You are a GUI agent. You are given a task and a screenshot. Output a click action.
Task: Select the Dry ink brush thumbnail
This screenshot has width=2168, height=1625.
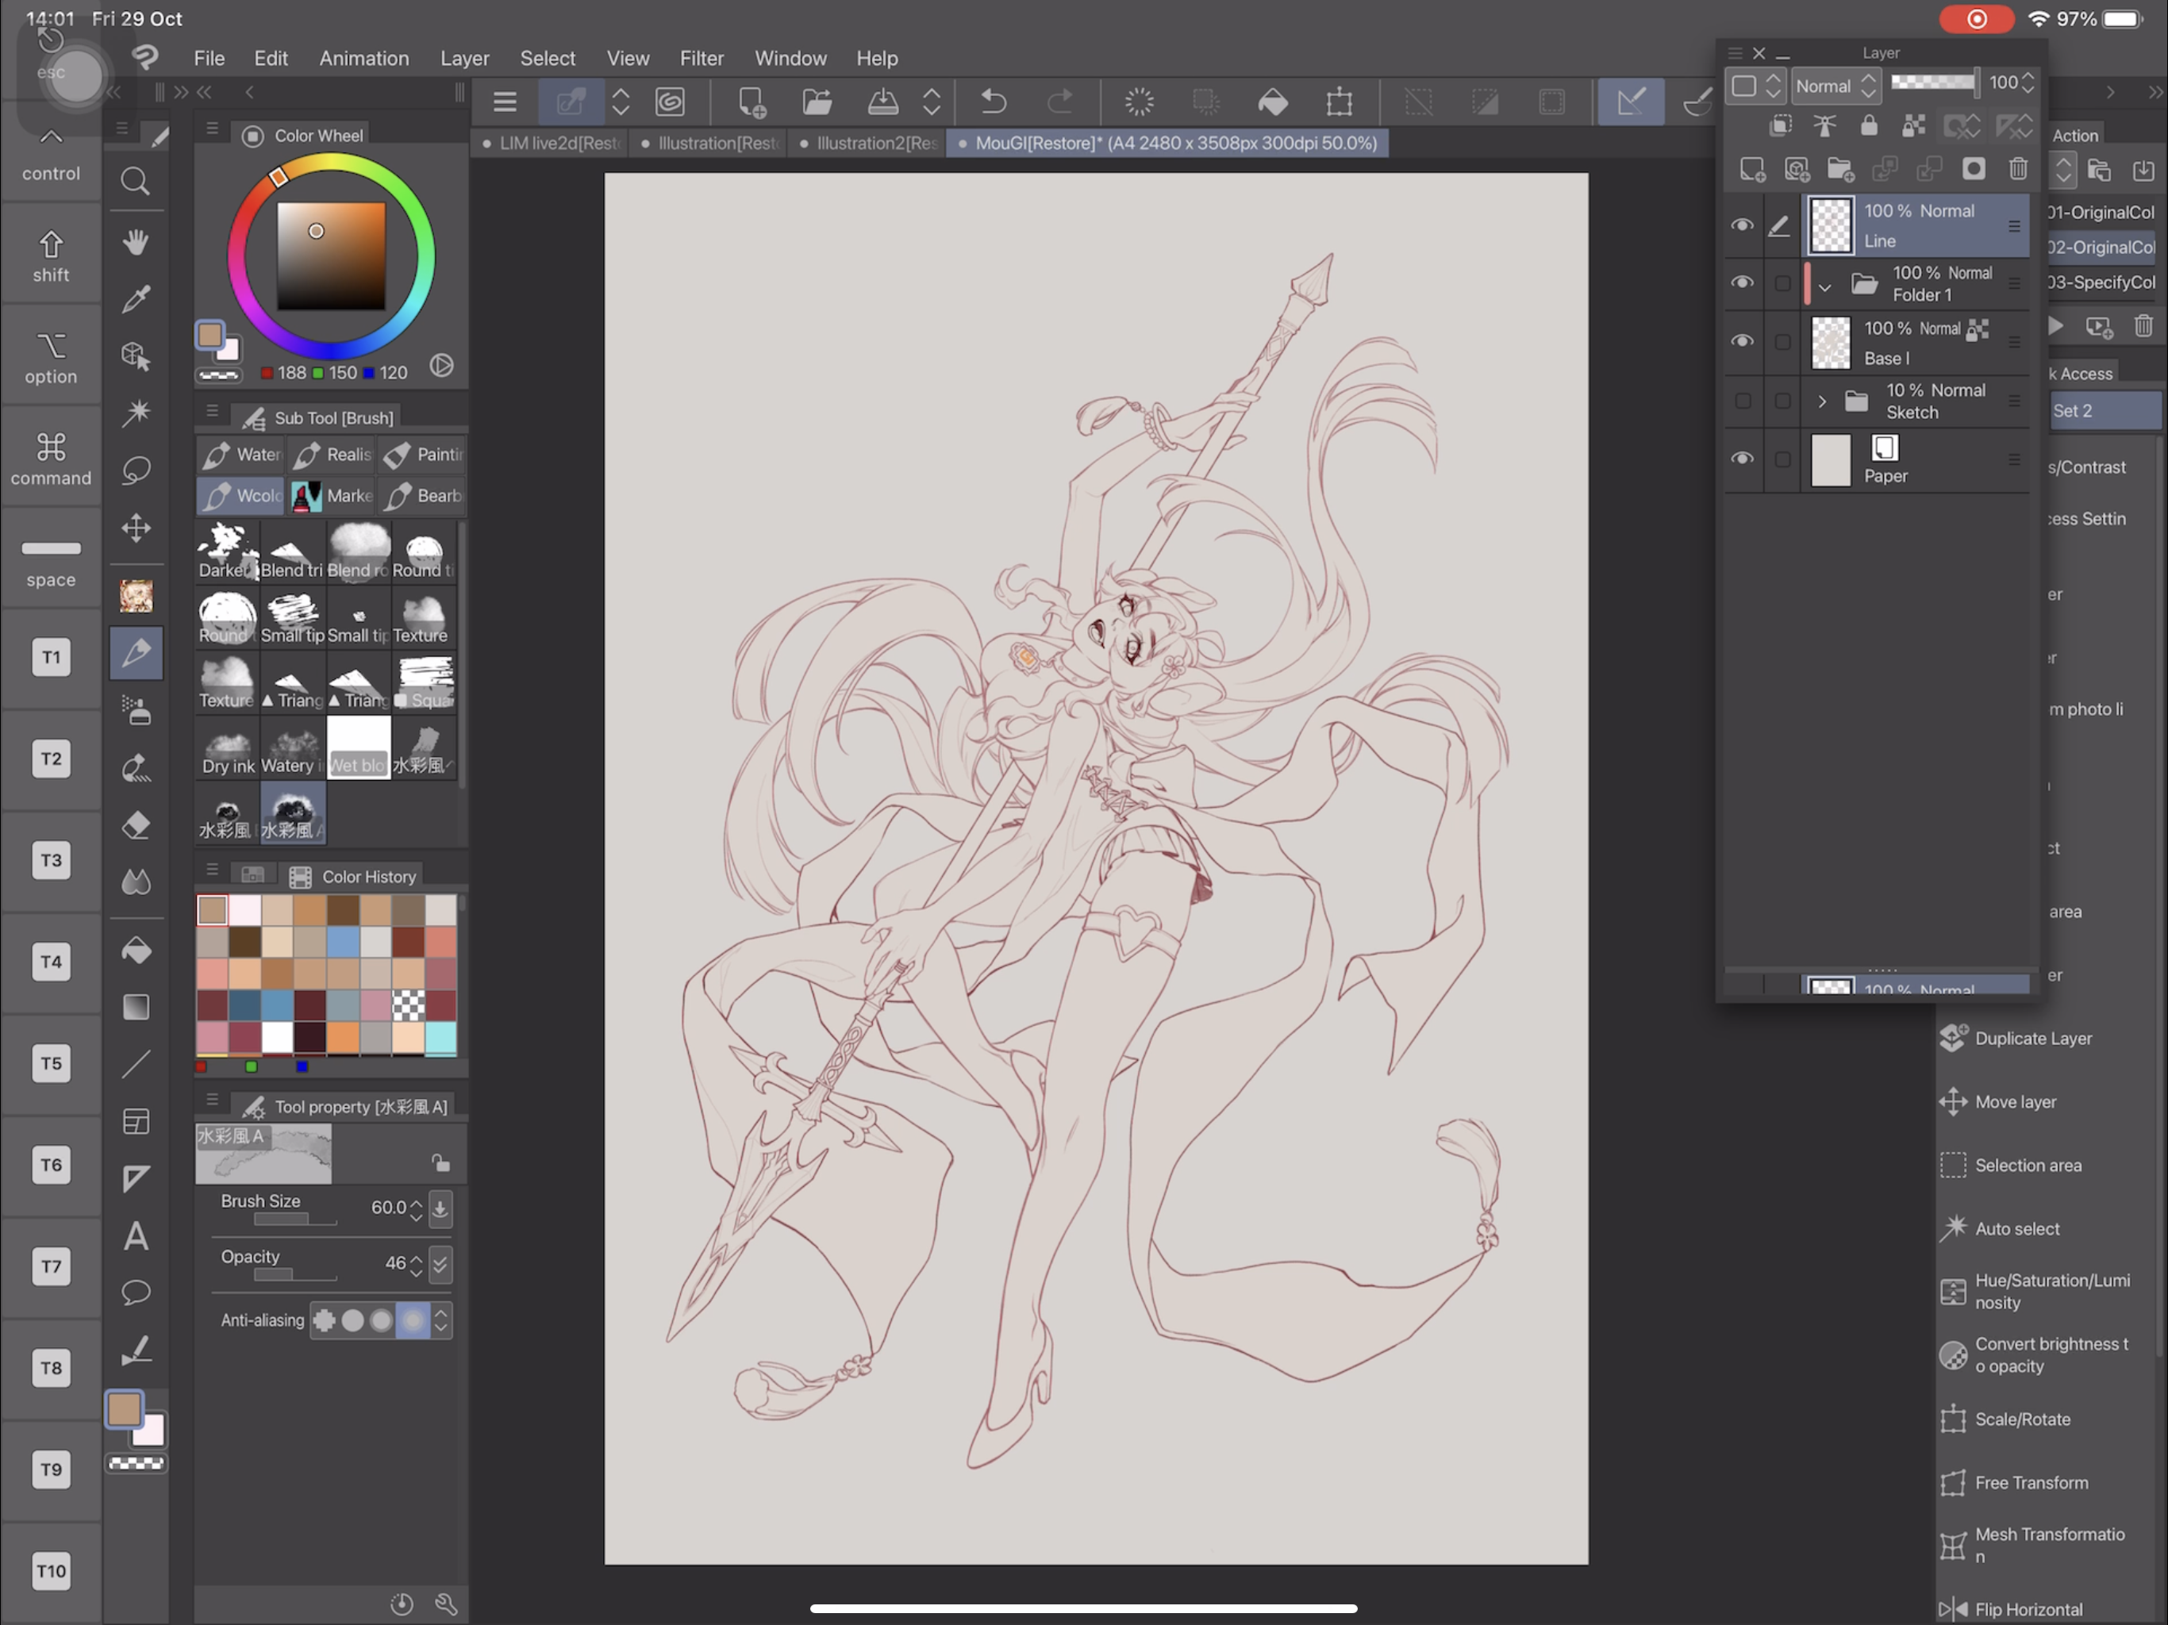228,747
